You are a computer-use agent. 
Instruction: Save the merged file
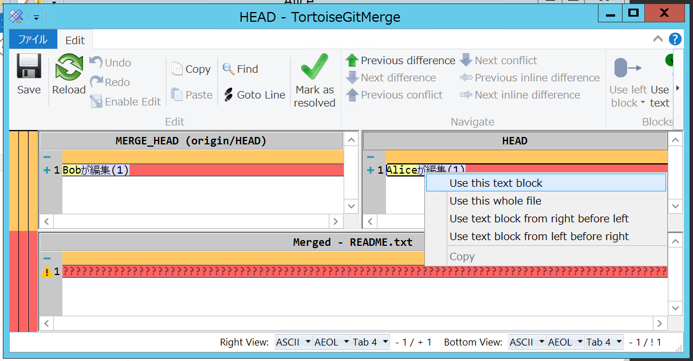click(x=29, y=74)
